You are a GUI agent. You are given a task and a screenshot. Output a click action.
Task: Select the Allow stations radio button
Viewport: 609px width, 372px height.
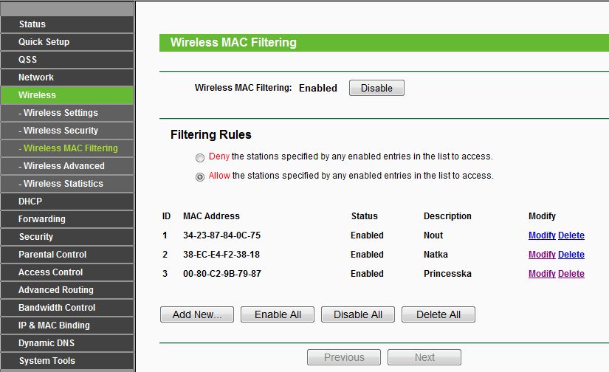pyautogui.click(x=200, y=176)
